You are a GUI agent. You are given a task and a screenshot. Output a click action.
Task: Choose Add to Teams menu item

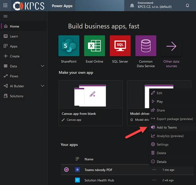172,128
